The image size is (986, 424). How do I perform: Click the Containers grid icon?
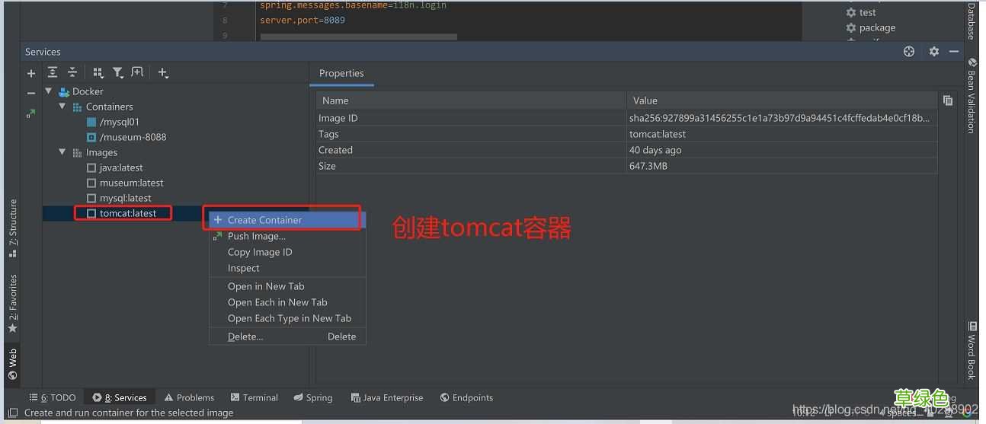pyautogui.click(x=77, y=107)
